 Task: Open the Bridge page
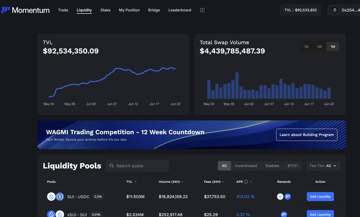click(x=154, y=10)
